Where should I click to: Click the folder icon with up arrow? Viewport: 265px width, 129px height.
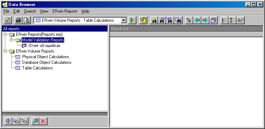coord(25,121)
